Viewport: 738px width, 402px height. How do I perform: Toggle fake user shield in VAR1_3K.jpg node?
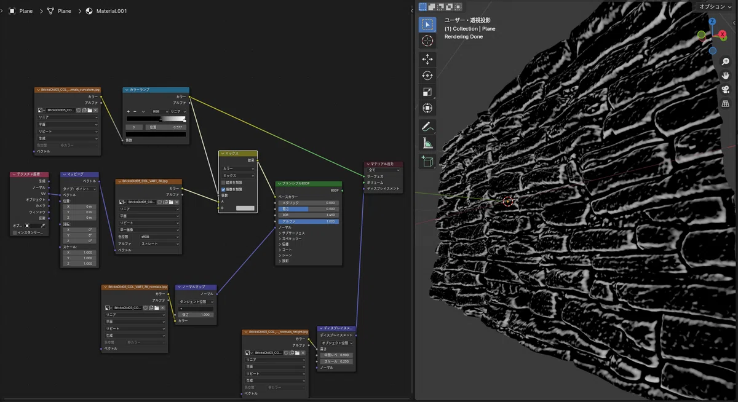click(159, 202)
